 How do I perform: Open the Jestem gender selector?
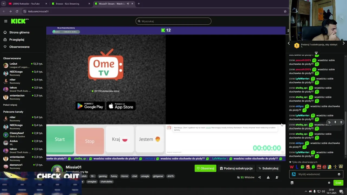[150, 139]
